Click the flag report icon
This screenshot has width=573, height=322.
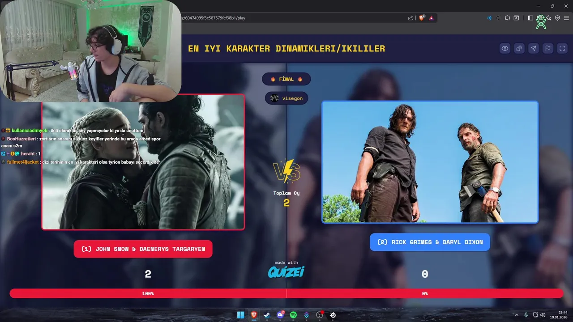[x=548, y=48]
